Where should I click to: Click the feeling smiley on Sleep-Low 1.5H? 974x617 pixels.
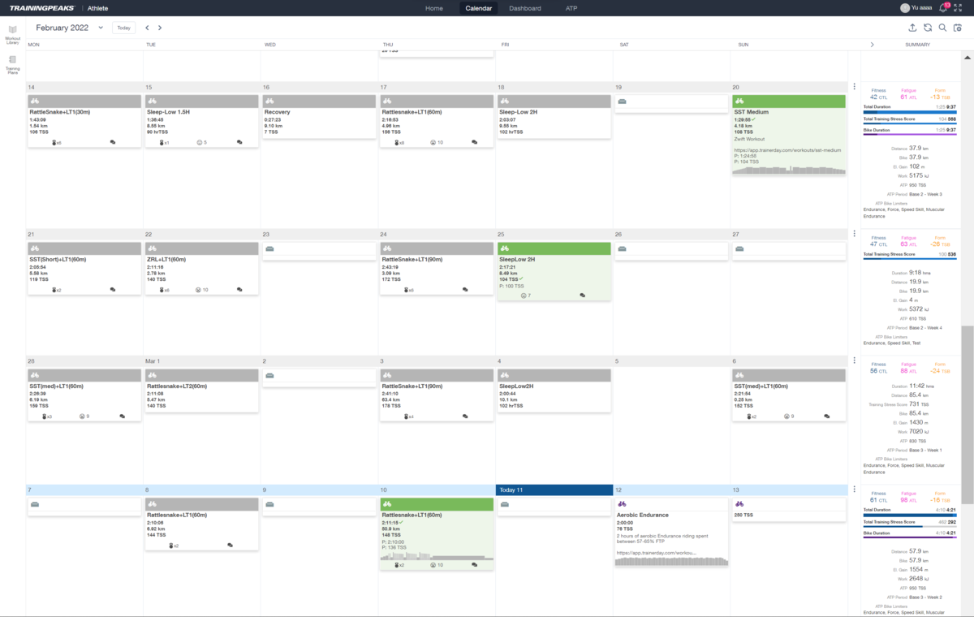coord(199,142)
